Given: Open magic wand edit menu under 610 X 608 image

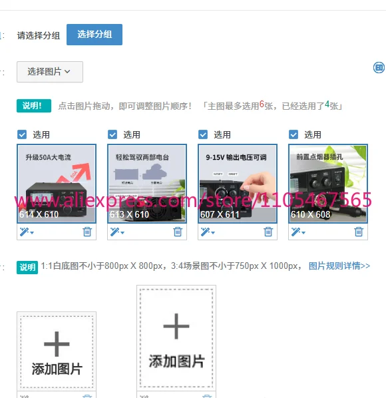Looking at the screenshot, I should pos(298,232).
